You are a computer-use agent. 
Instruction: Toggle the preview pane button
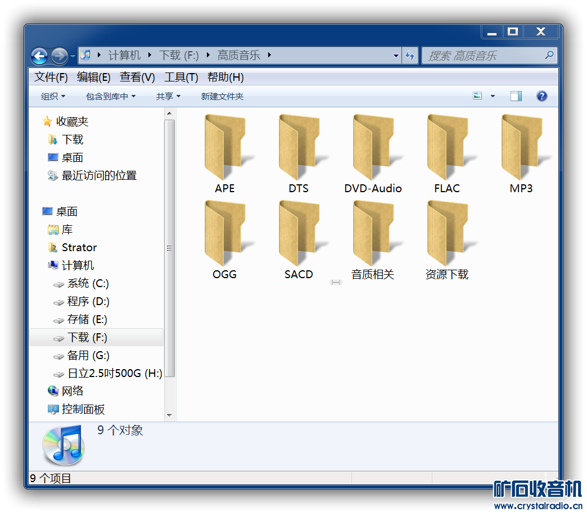point(516,96)
